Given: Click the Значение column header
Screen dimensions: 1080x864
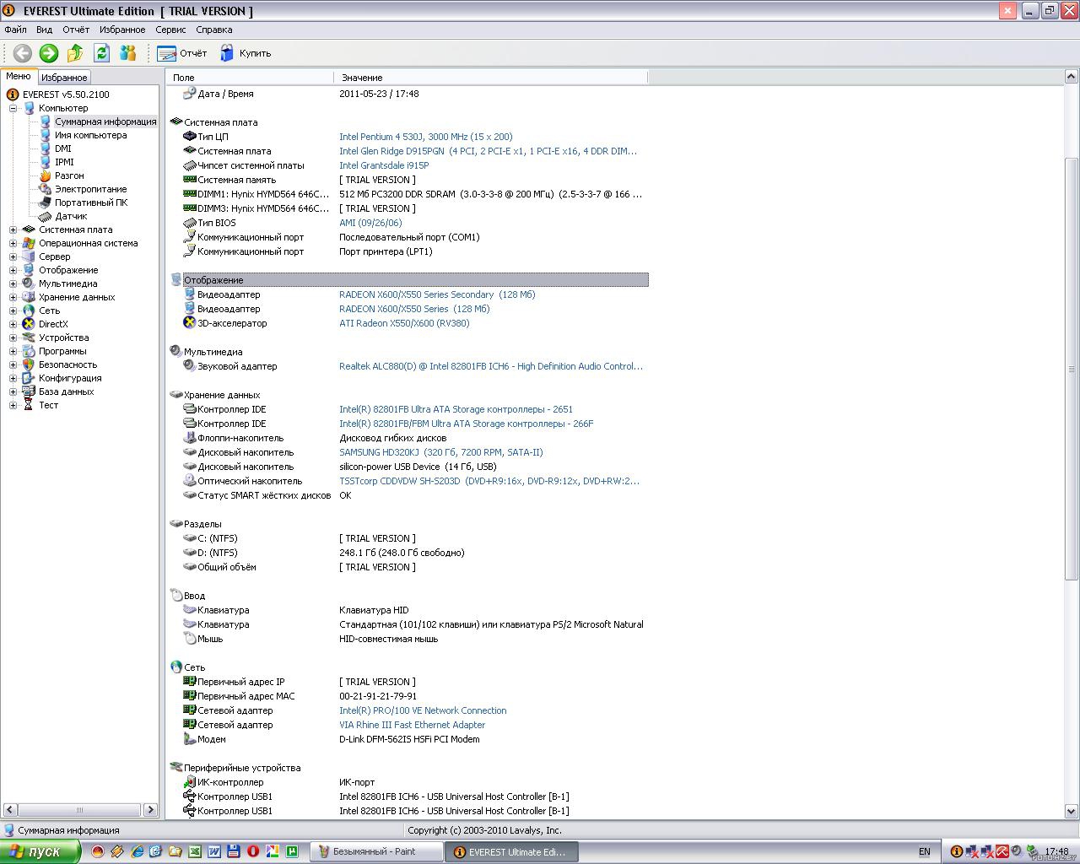Looking at the screenshot, I should [x=491, y=78].
